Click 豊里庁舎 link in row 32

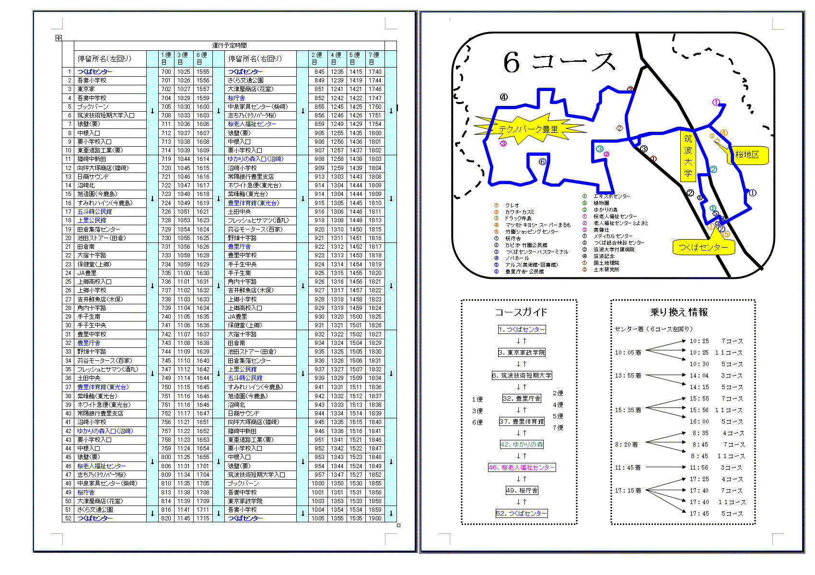pyautogui.click(x=89, y=343)
